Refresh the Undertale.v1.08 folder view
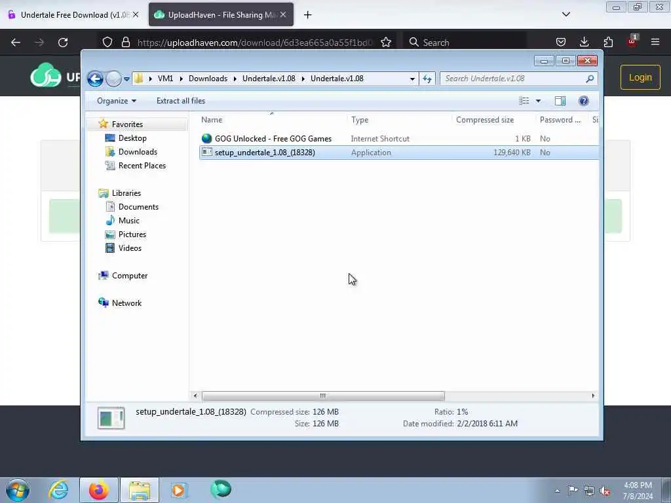The image size is (671, 503). [x=427, y=79]
